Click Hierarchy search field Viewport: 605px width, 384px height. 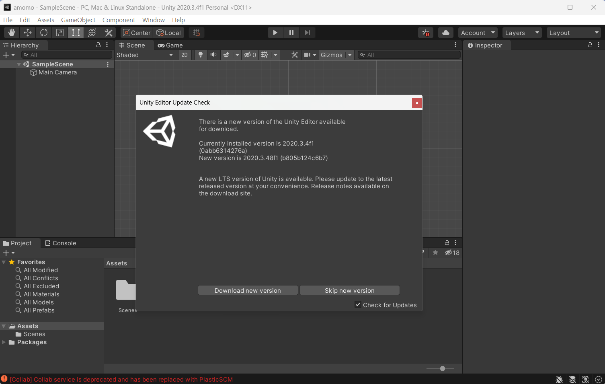tap(67, 55)
